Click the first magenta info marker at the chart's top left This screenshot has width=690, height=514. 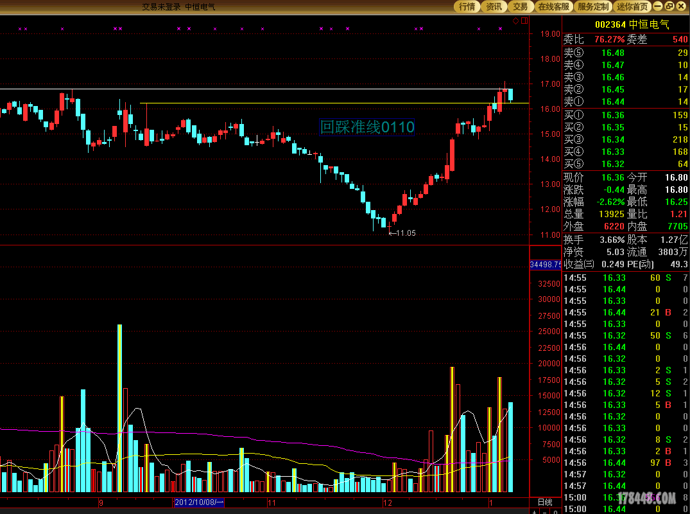[20, 29]
